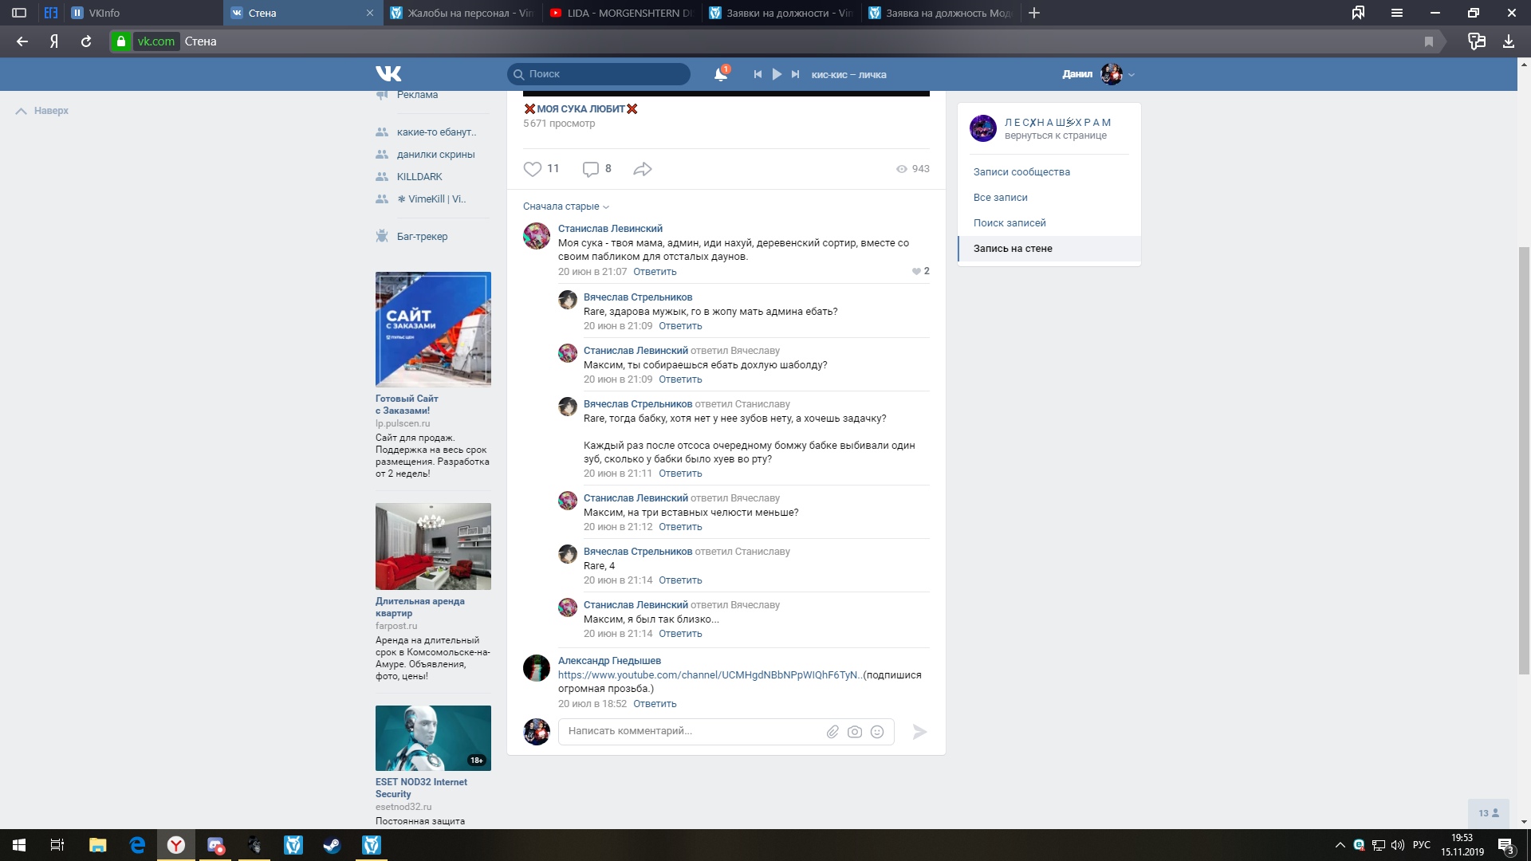Viewport: 1531px width, 861px height.
Task: Open Windows Start menu
Action: 19,845
